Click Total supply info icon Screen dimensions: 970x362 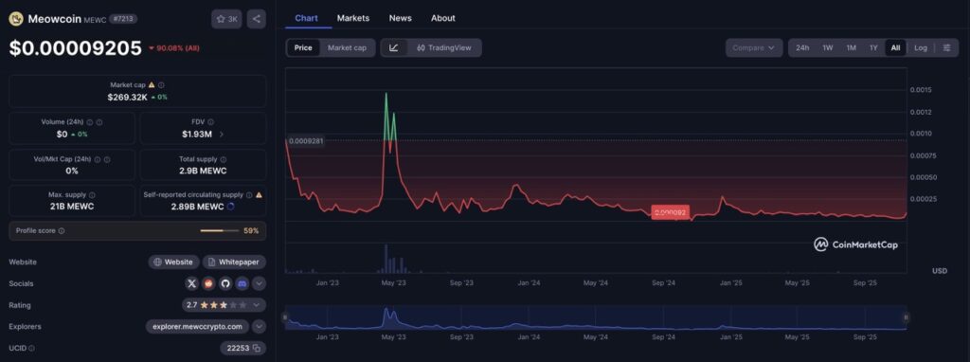pos(224,159)
